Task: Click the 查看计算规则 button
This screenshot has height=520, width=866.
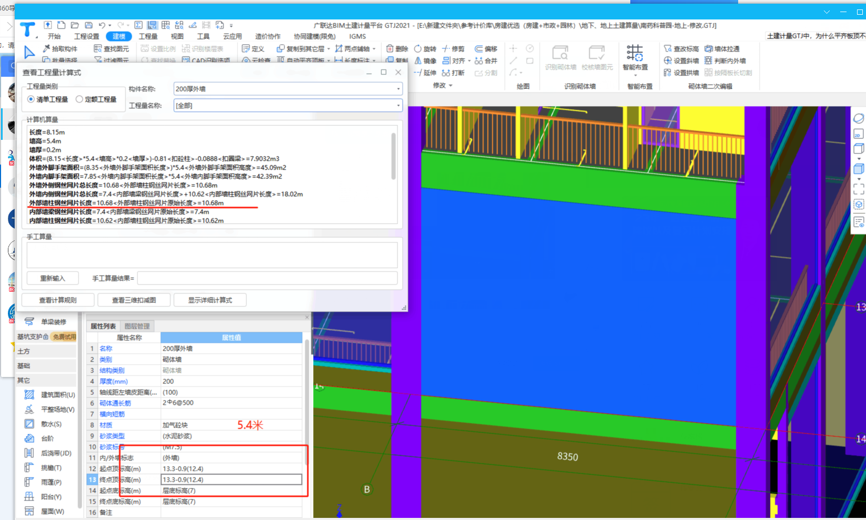Action: (x=58, y=300)
